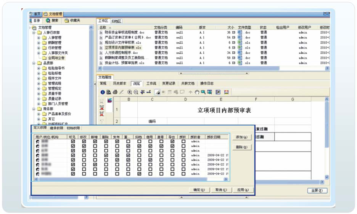
Task: Zoom out using the magnifier minus icon
Action: (x=136, y=92)
